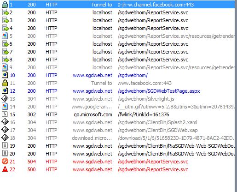Click www.sgdweb.net host in session 20
The height and width of the screenshot is (192, 237).
pos(92,154)
